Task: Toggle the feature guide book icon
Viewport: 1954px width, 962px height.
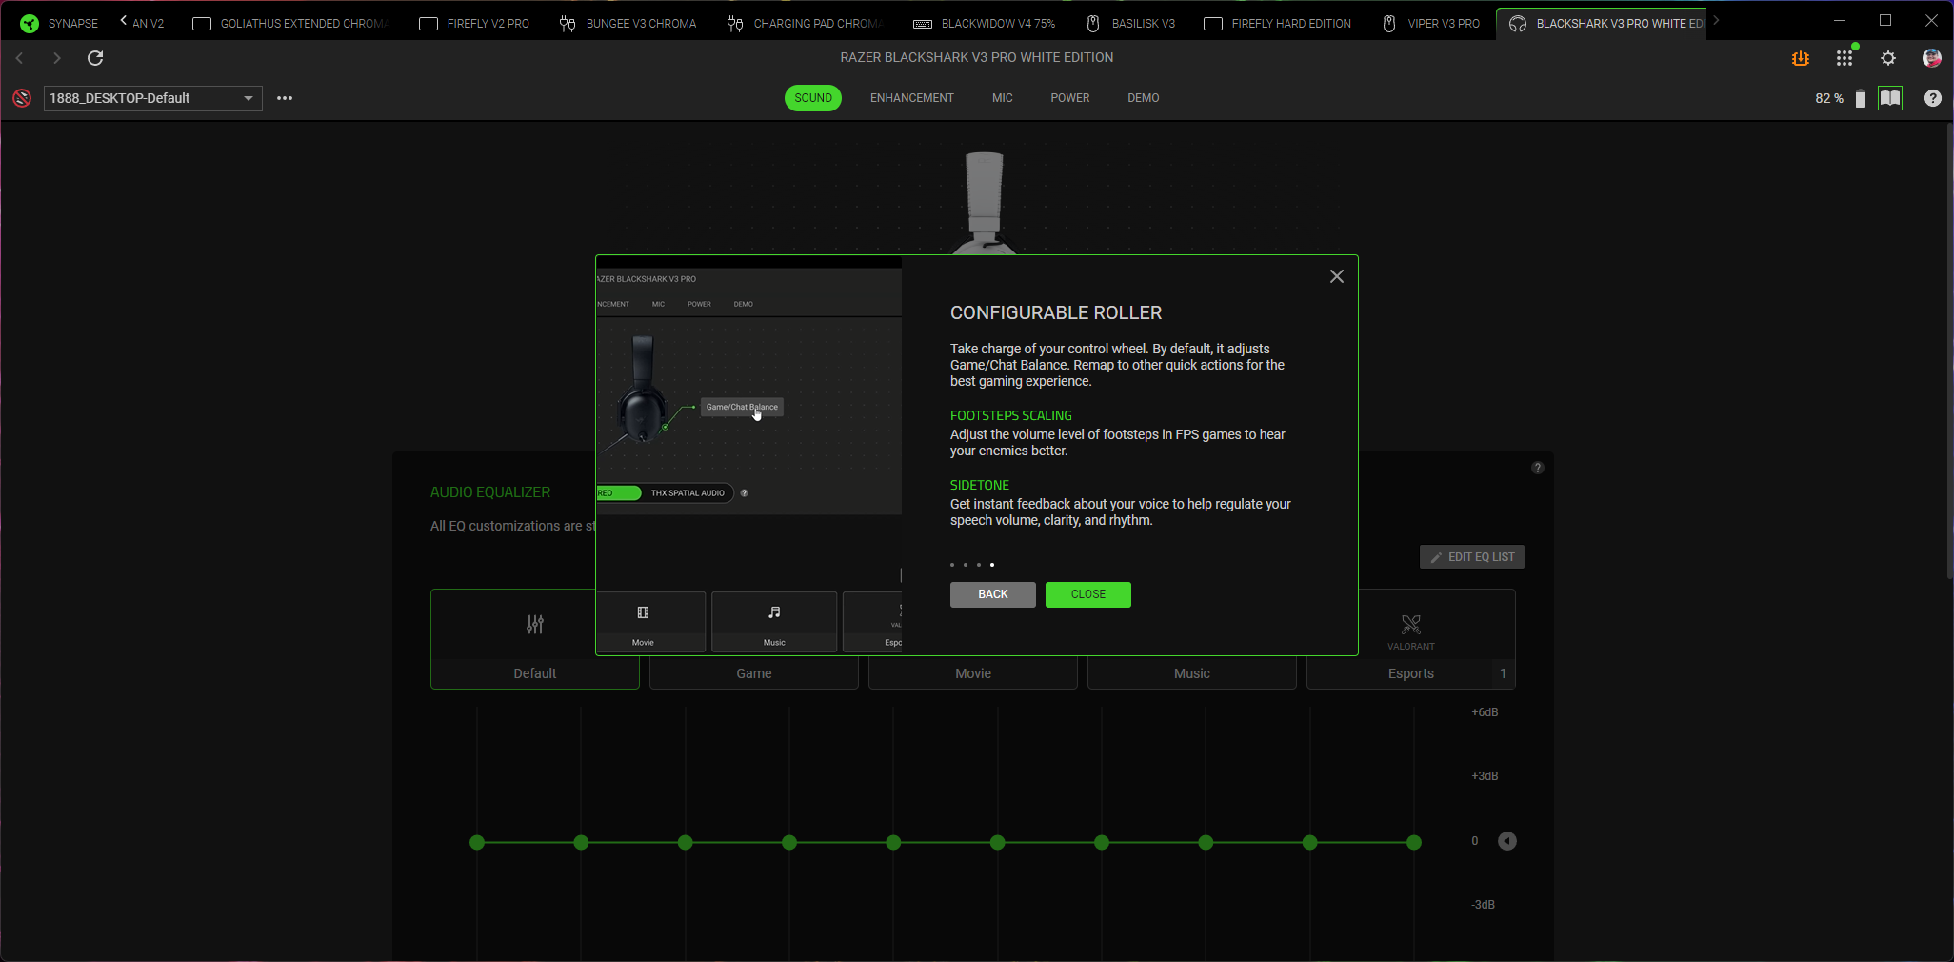Action: (x=1890, y=98)
